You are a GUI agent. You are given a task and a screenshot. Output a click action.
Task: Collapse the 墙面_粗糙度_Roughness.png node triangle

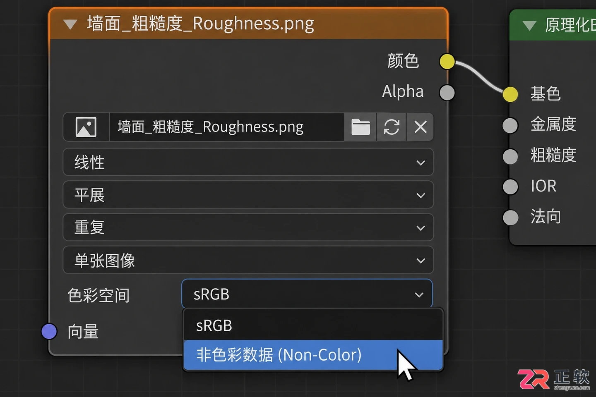(70, 24)
